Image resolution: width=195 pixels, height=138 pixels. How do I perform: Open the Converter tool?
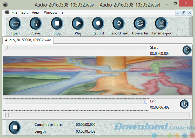pos(140,23)
